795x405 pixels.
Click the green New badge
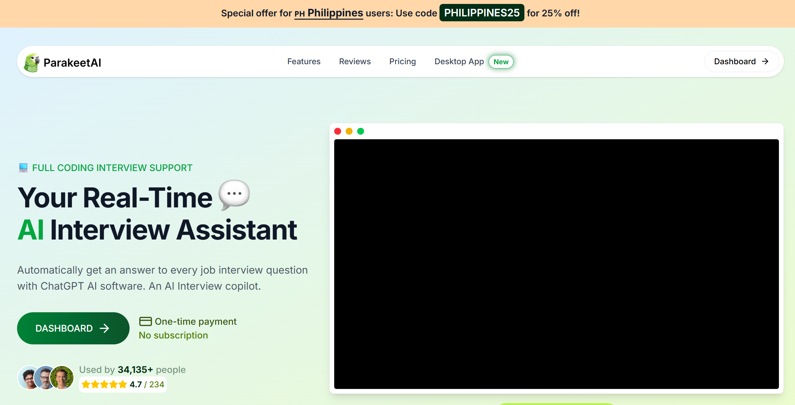pos(501,62)
